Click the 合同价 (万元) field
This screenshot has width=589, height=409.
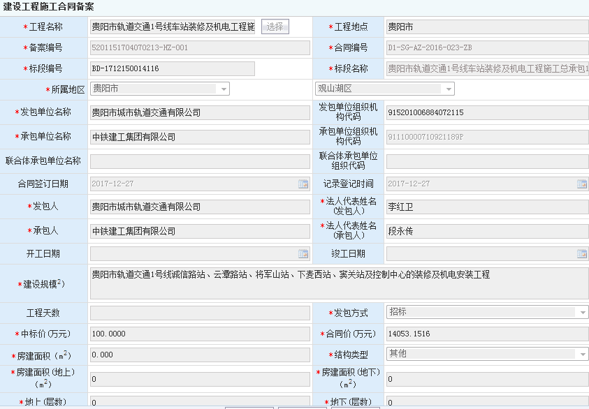pyautogui.click(x=486, y=334)
